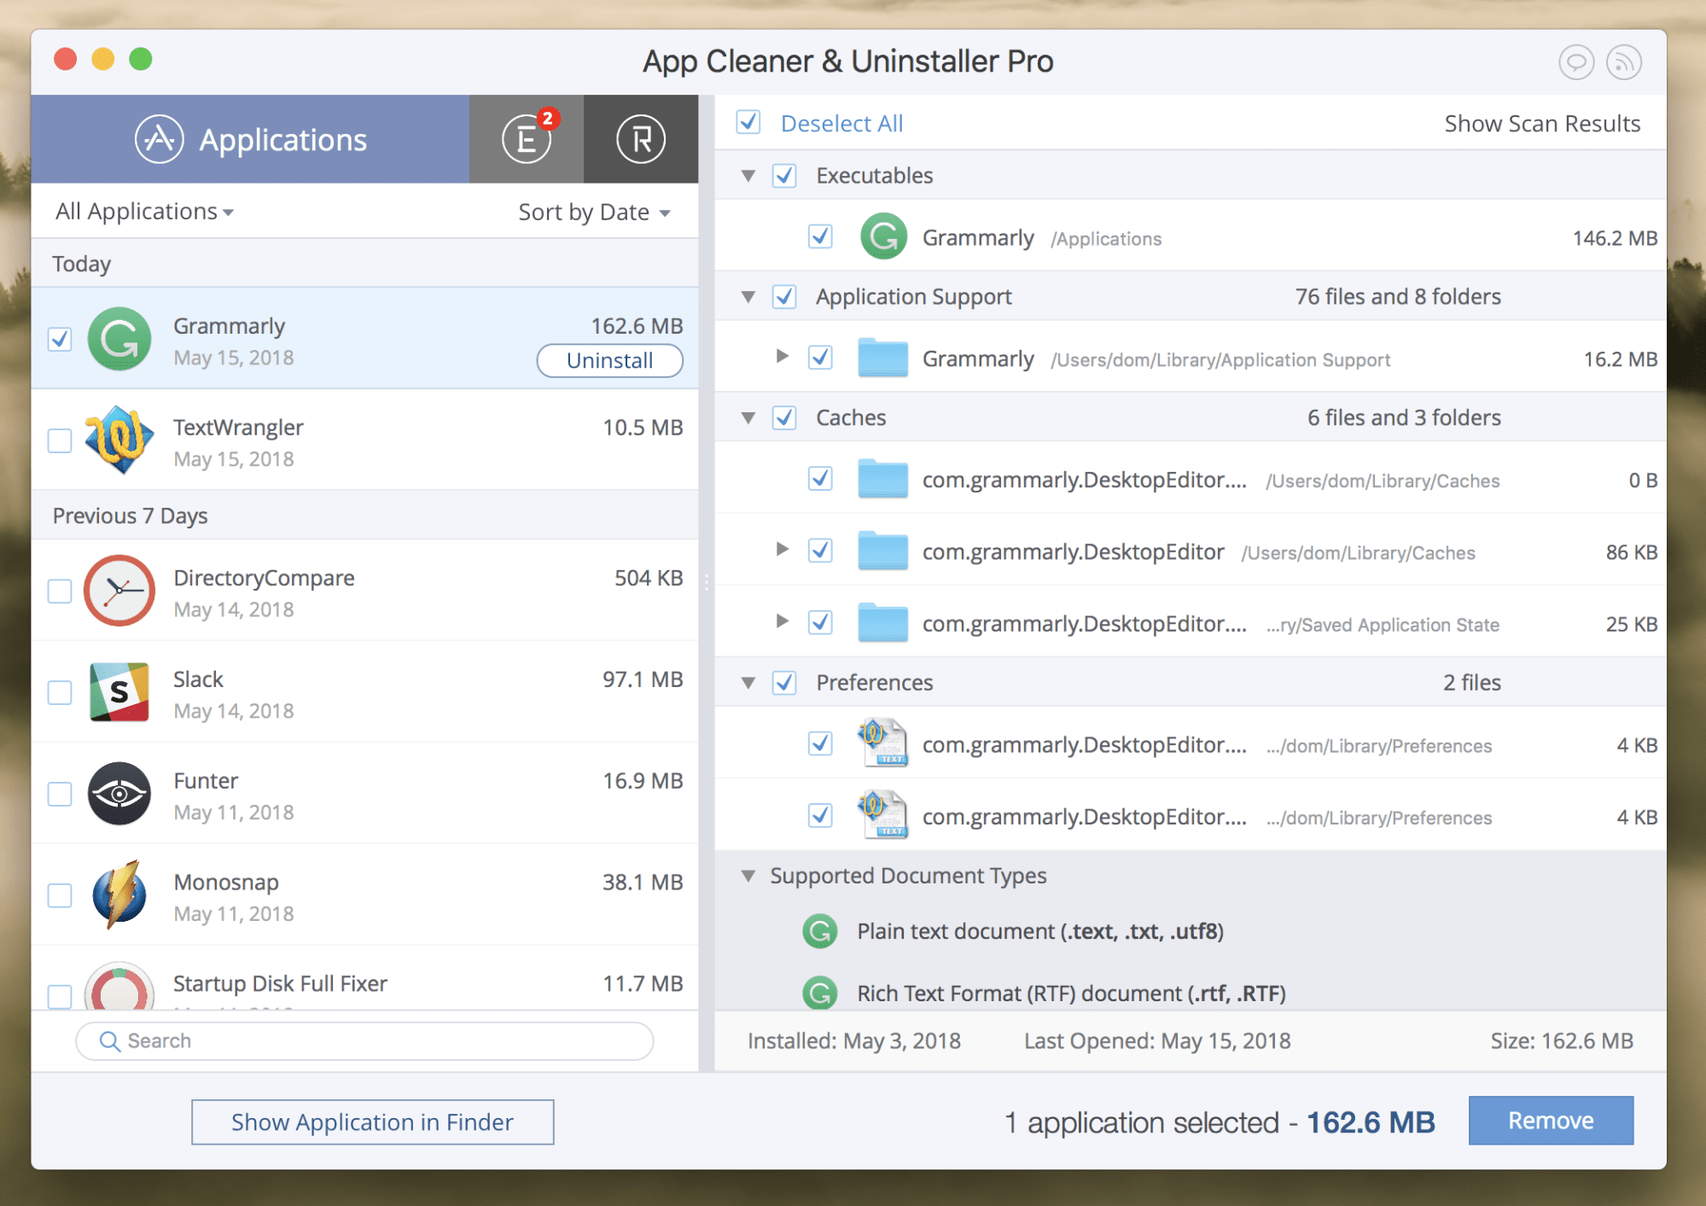Screen dimensions: 1706x1206
Task: Click the Search input field
Action: (364, 1041)
